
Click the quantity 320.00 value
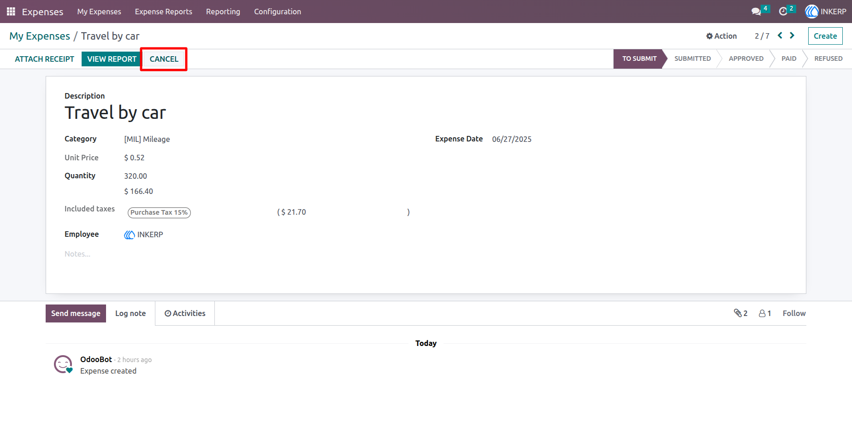pos(136,176)
